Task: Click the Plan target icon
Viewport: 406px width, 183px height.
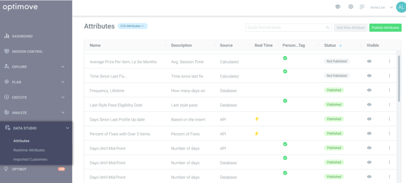Action: tap(7, 82)
